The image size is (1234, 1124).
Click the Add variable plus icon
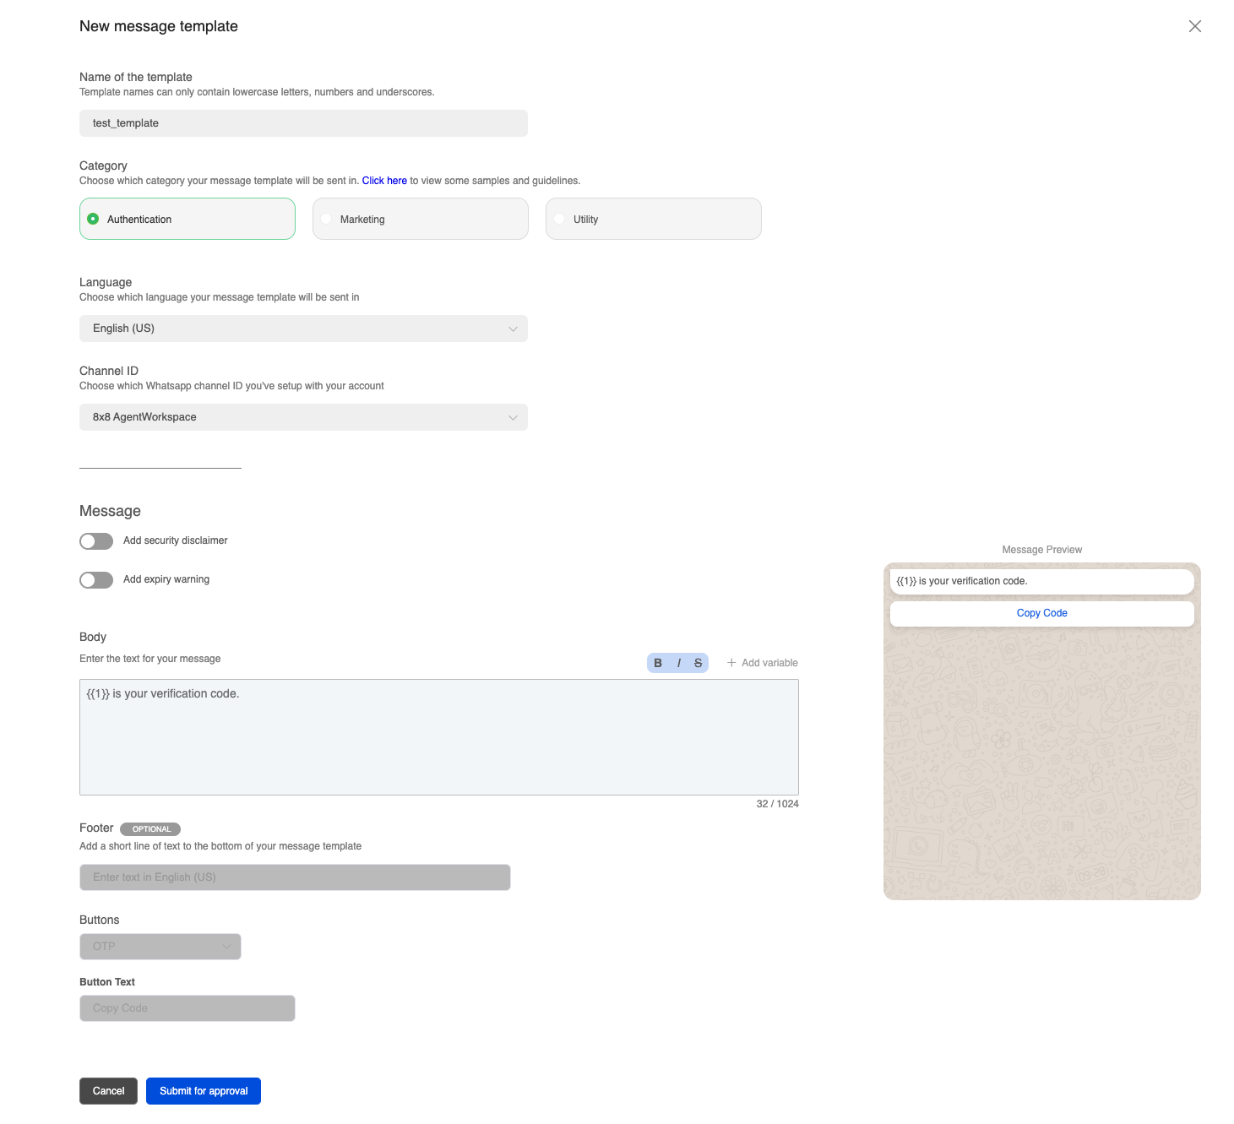(x=731, y=663)
